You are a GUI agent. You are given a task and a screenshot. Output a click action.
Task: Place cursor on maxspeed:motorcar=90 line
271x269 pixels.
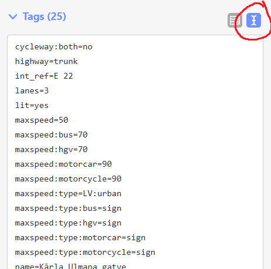[63, 164]
